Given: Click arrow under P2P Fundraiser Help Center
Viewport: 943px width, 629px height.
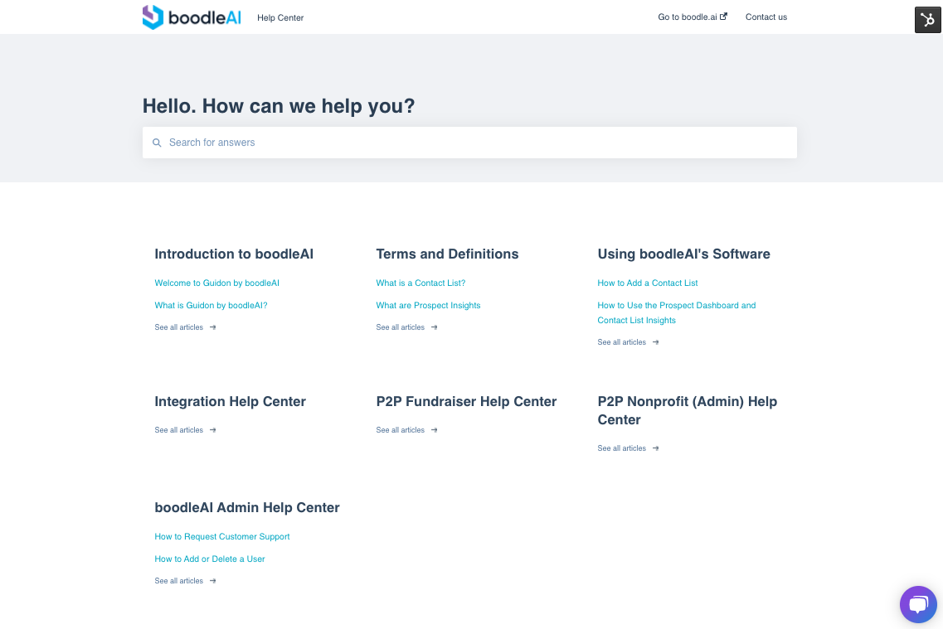Looking at the screenshot, I should pos(435,430).
